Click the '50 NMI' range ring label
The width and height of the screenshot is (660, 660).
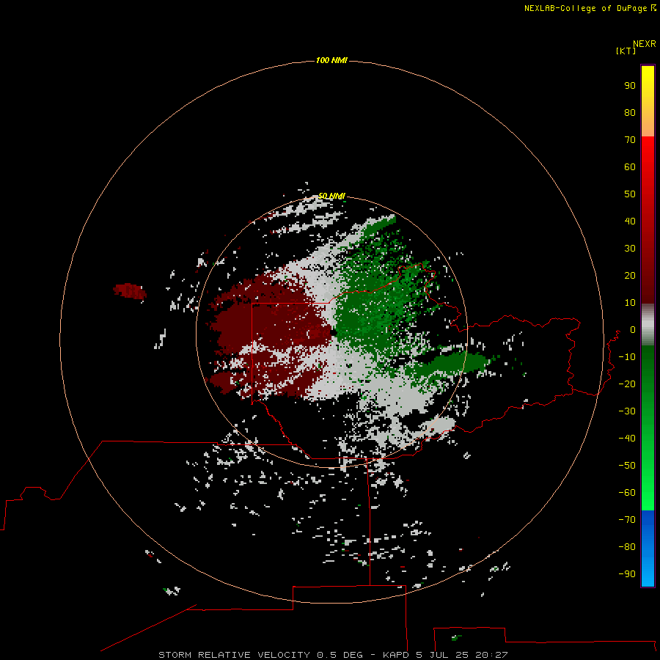coord(331,196)
